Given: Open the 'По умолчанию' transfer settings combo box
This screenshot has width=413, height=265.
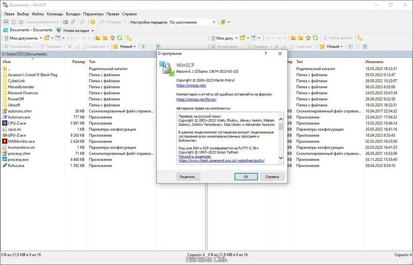Looking at the screenshot, I should click(x=192, y=22).
